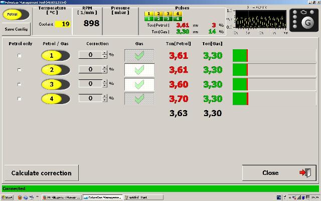
Task: Decrease correction percent for cylinder 2
Action: click(104, 72)
